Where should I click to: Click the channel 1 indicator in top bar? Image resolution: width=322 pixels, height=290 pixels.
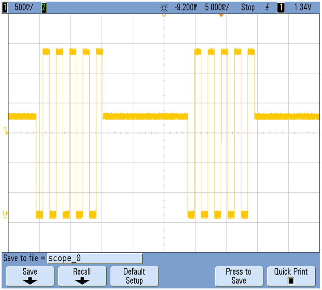[x=5, y=7]
